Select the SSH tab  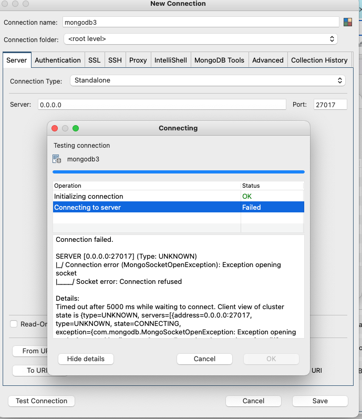point(115,60)
